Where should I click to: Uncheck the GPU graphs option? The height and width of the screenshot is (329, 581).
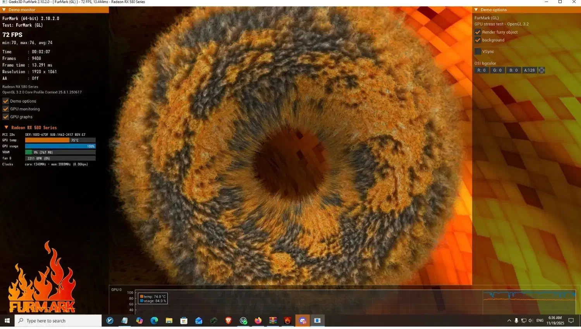point(6,117)
